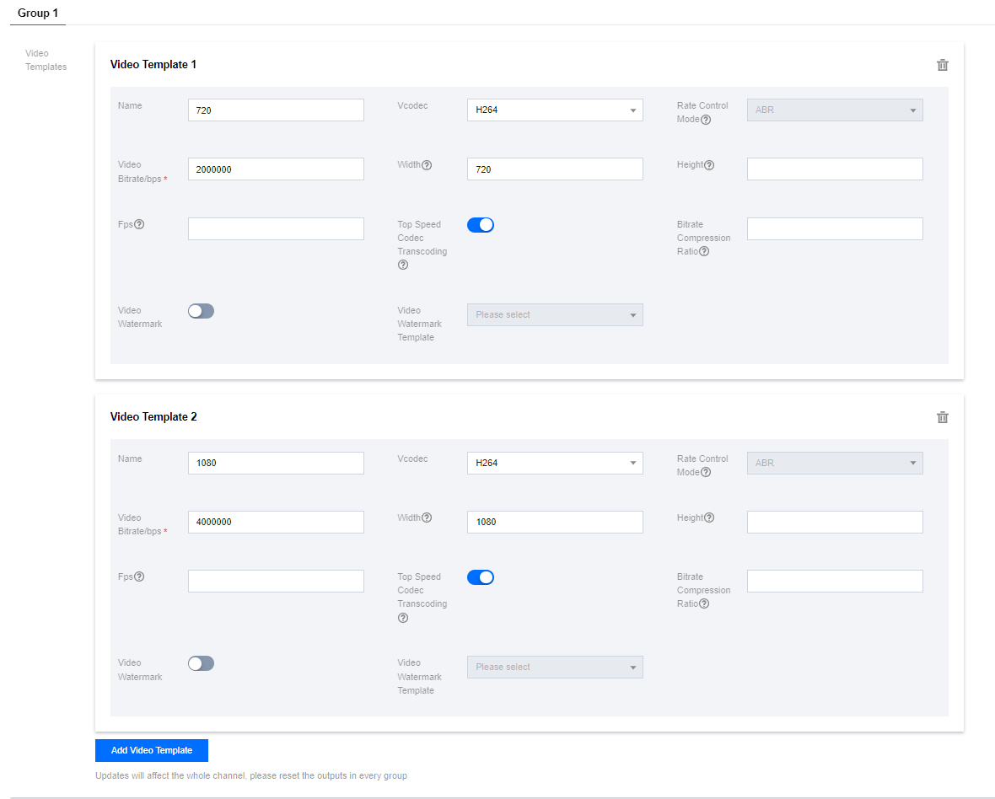This screenshot has width=995, height=799.
Task: Focus empty Fps field in Template 1
Action: [276, 229]
